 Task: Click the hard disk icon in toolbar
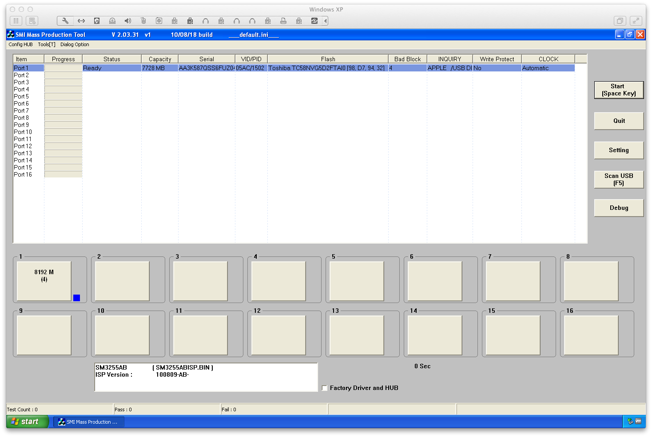pyautogui.click(x=97, y=21)
